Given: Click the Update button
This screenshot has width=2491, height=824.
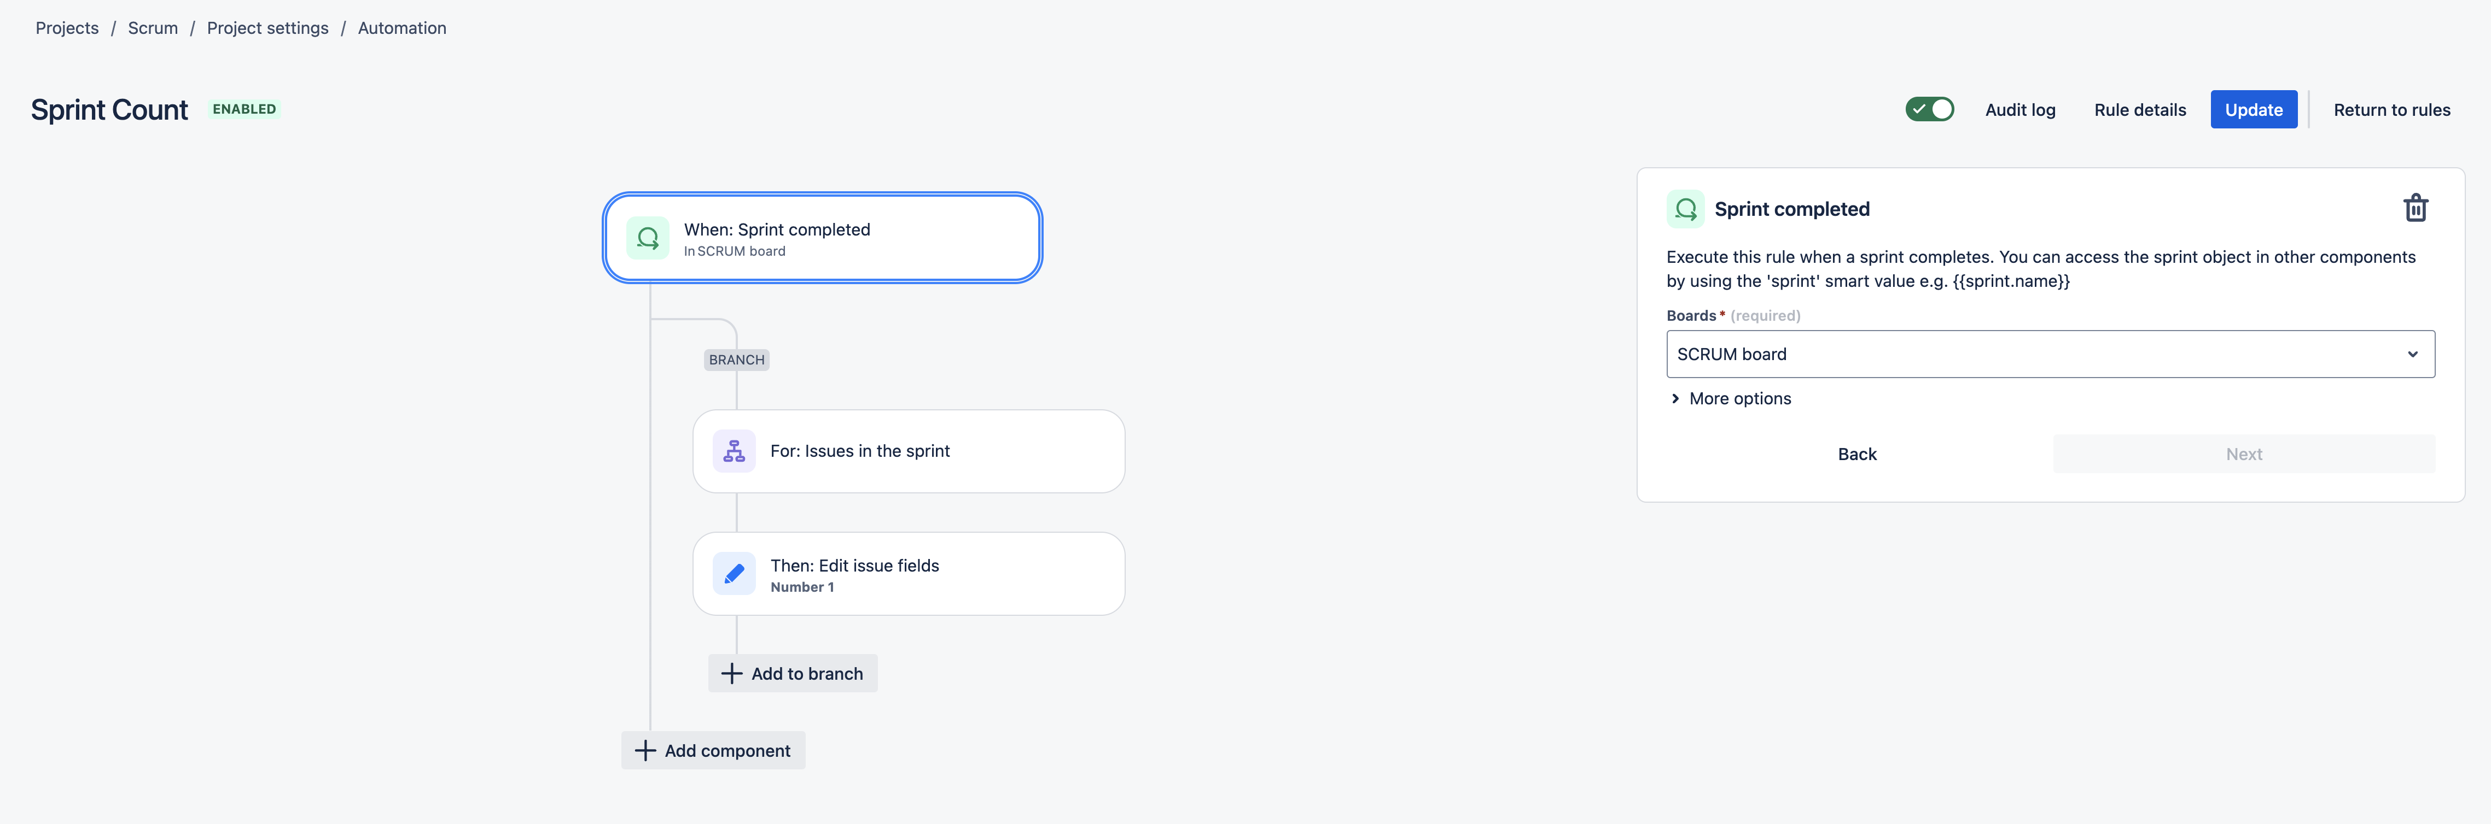Looking at the screenshot, I should pyautogui.click(x=2253, y=110).
